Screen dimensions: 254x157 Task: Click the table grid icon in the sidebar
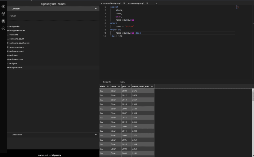(x=3, y=21)
